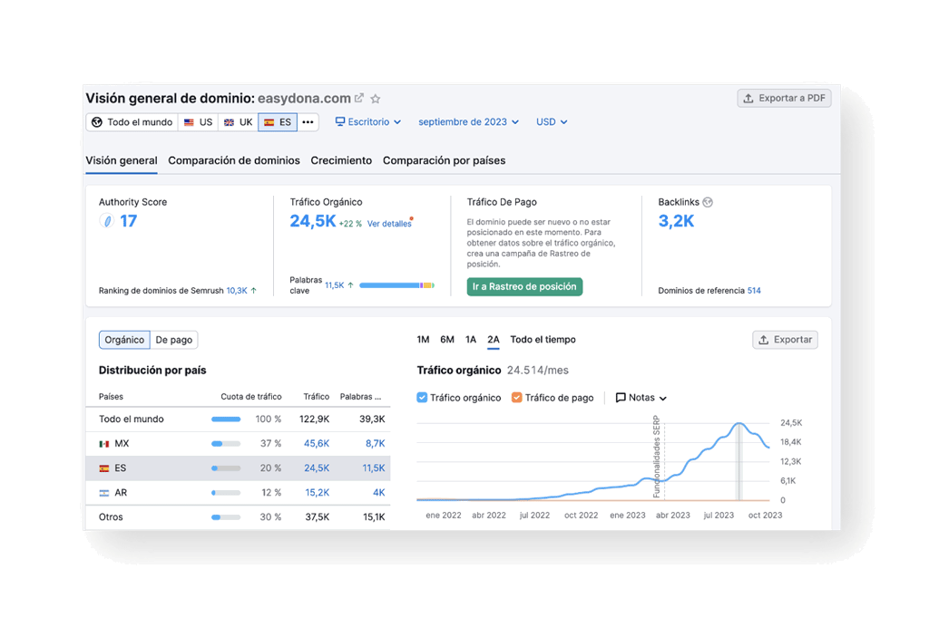
Task: Click MX keywords value 8,7K
Action: tap(375, 444)
